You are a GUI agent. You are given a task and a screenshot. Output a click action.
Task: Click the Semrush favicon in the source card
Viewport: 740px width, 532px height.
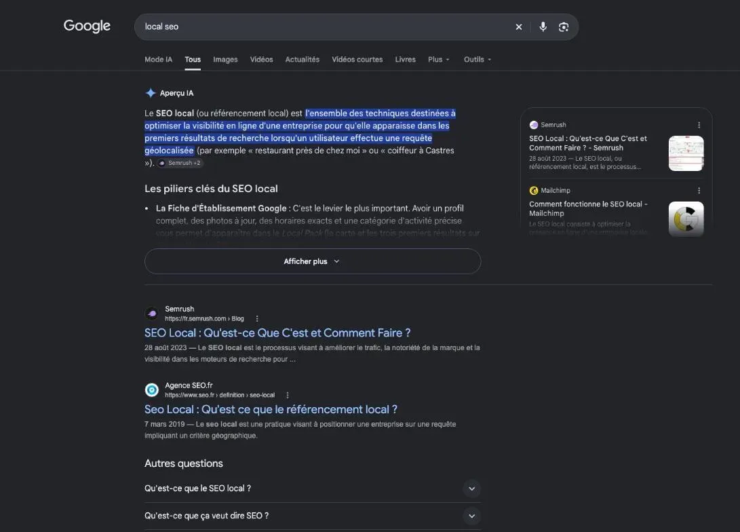534,125
